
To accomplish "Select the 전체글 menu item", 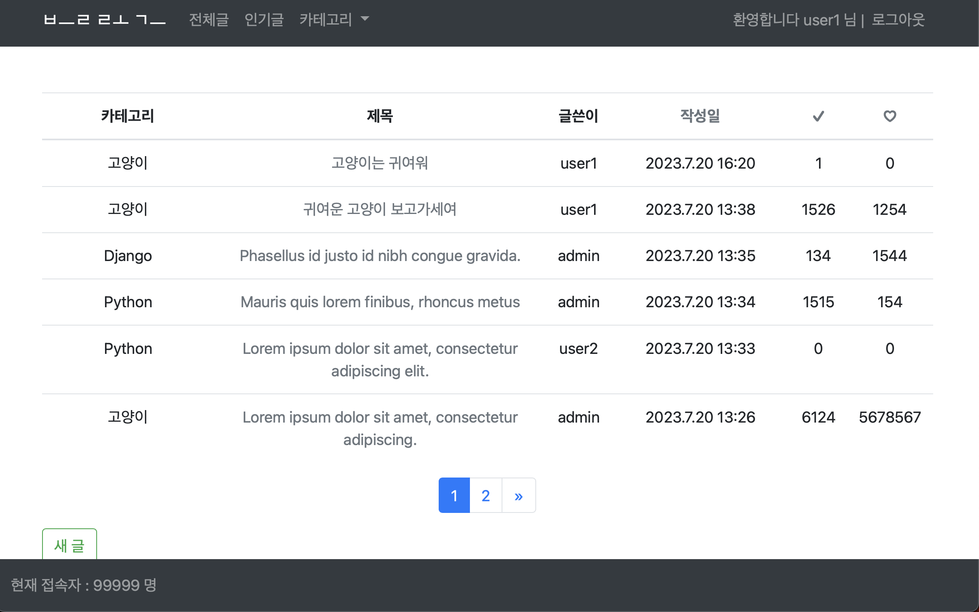I will pyautogui.click(x=209, y=19).
